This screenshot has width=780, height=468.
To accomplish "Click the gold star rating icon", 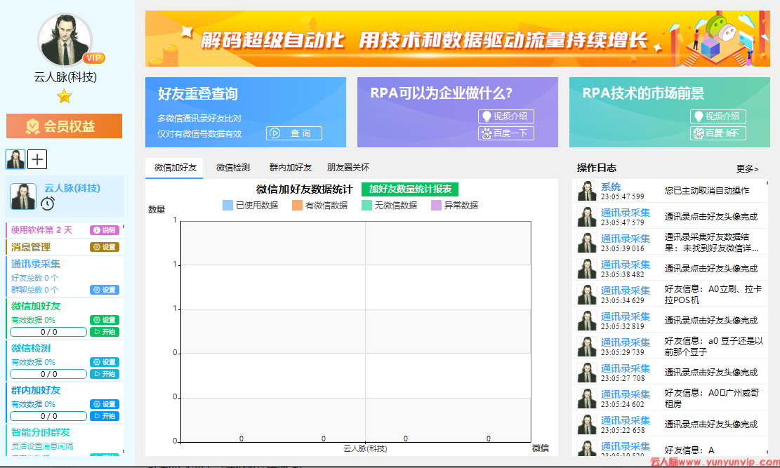I will 64,95.
